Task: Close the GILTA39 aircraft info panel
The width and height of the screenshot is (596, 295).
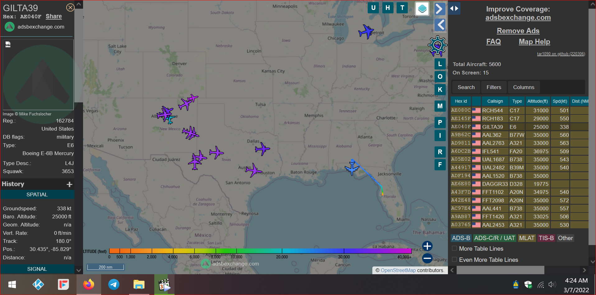Action: click(70, 7)
